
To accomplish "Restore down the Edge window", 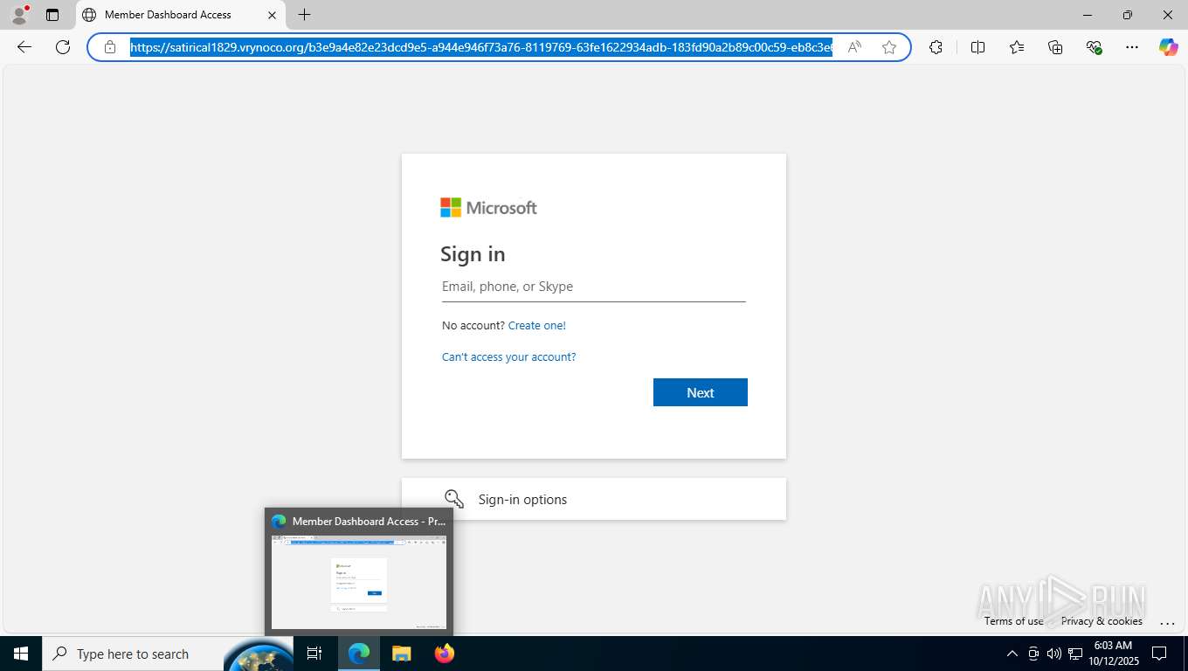I will click(x=1128, y=15).
